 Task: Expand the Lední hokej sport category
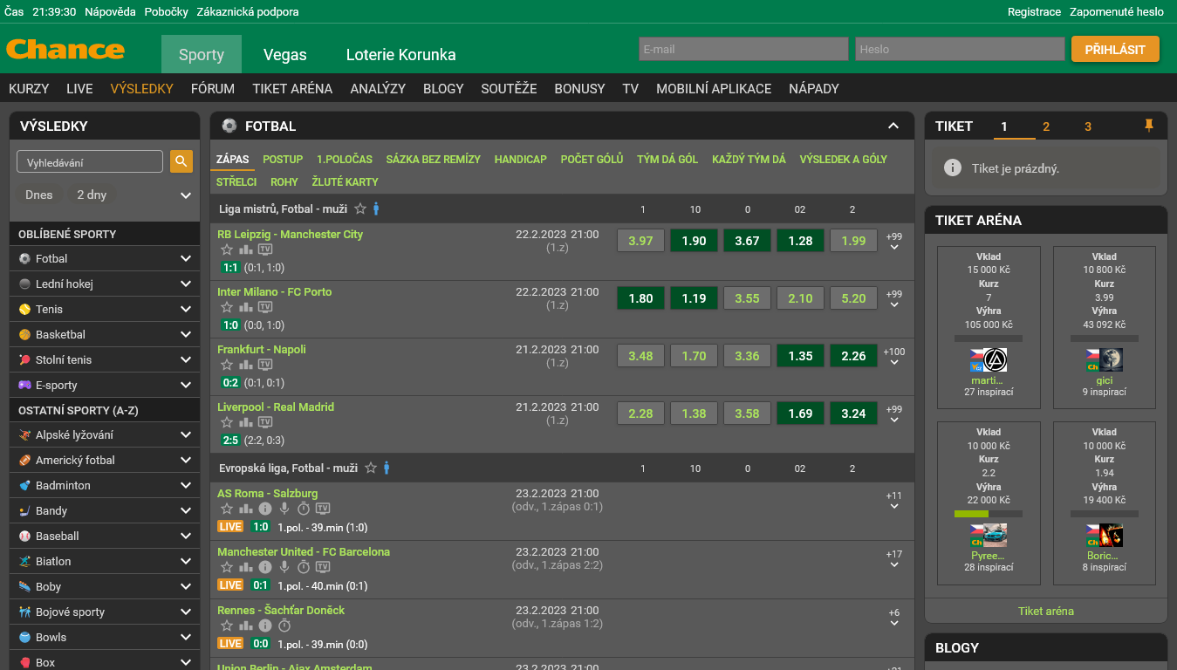pyautogui.click(x=185, y=284)
